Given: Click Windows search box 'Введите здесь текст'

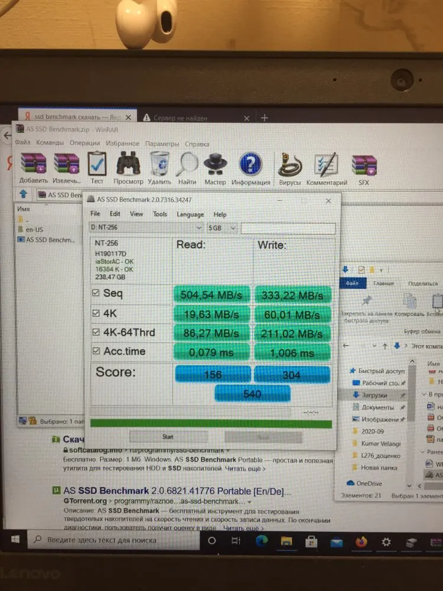Looking at the screenshot, I should [113, 540].
